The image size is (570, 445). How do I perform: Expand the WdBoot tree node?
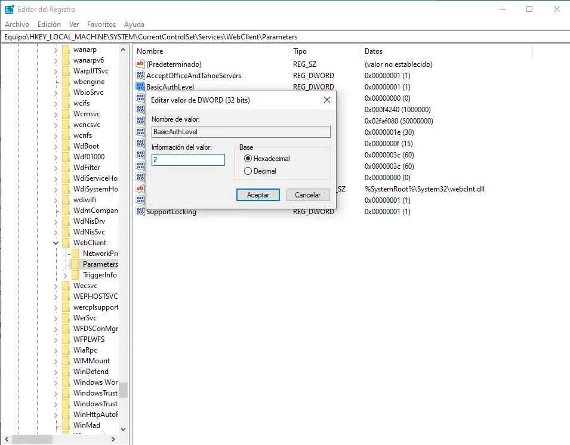(56, 146)
